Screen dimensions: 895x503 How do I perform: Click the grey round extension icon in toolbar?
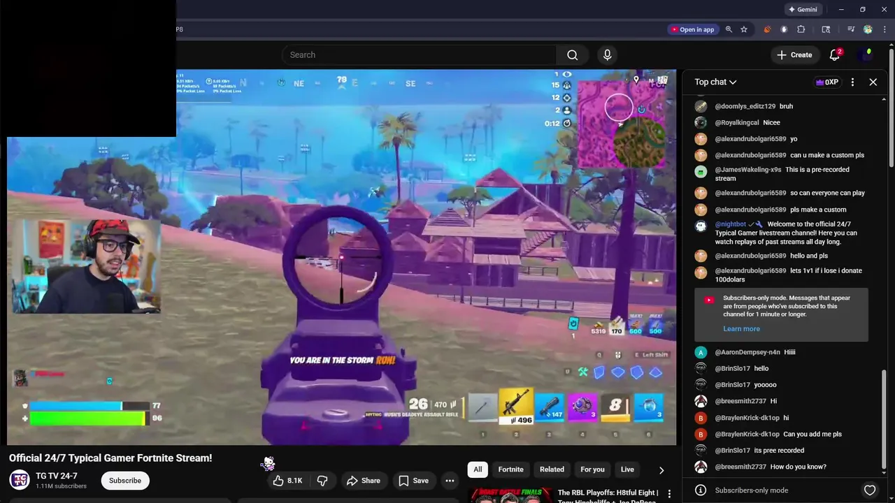point(784,29)
